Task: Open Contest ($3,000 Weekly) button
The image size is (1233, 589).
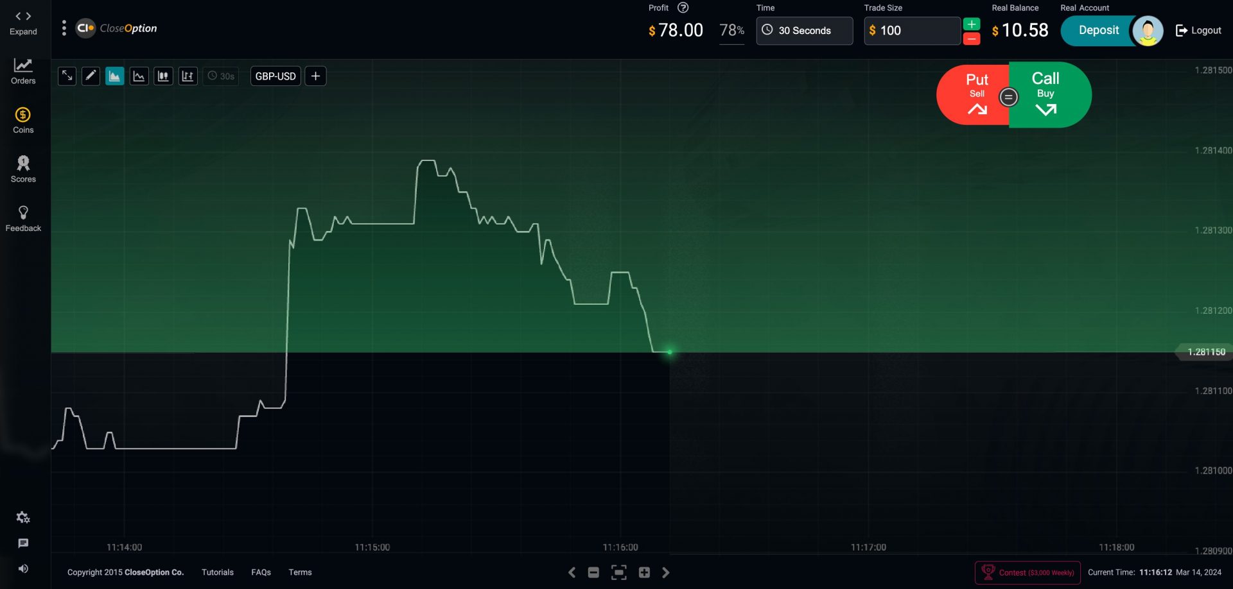Action: point(1027,572)
